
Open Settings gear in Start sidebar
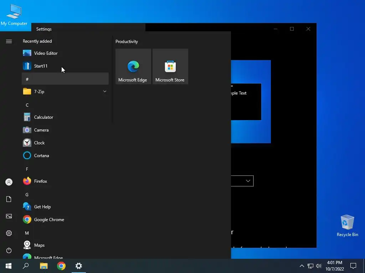9,233
